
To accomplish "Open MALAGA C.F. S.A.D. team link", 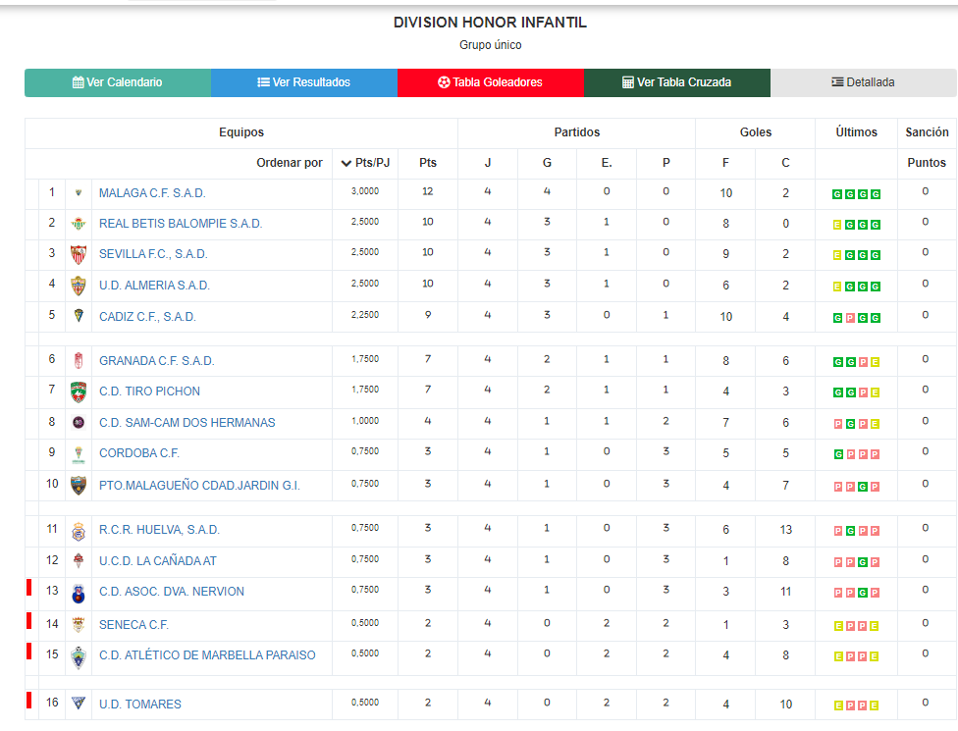I will (152, 193).
